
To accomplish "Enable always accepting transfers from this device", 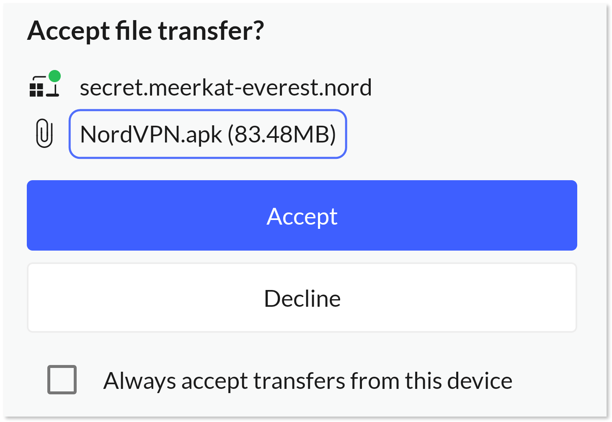I will 62,381.
